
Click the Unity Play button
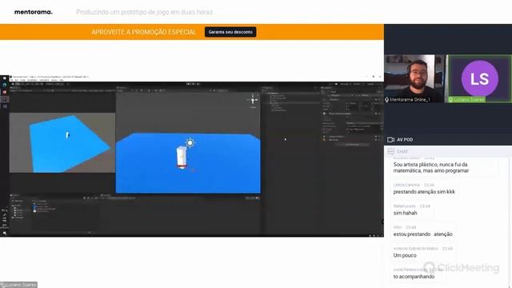(189, 84)
